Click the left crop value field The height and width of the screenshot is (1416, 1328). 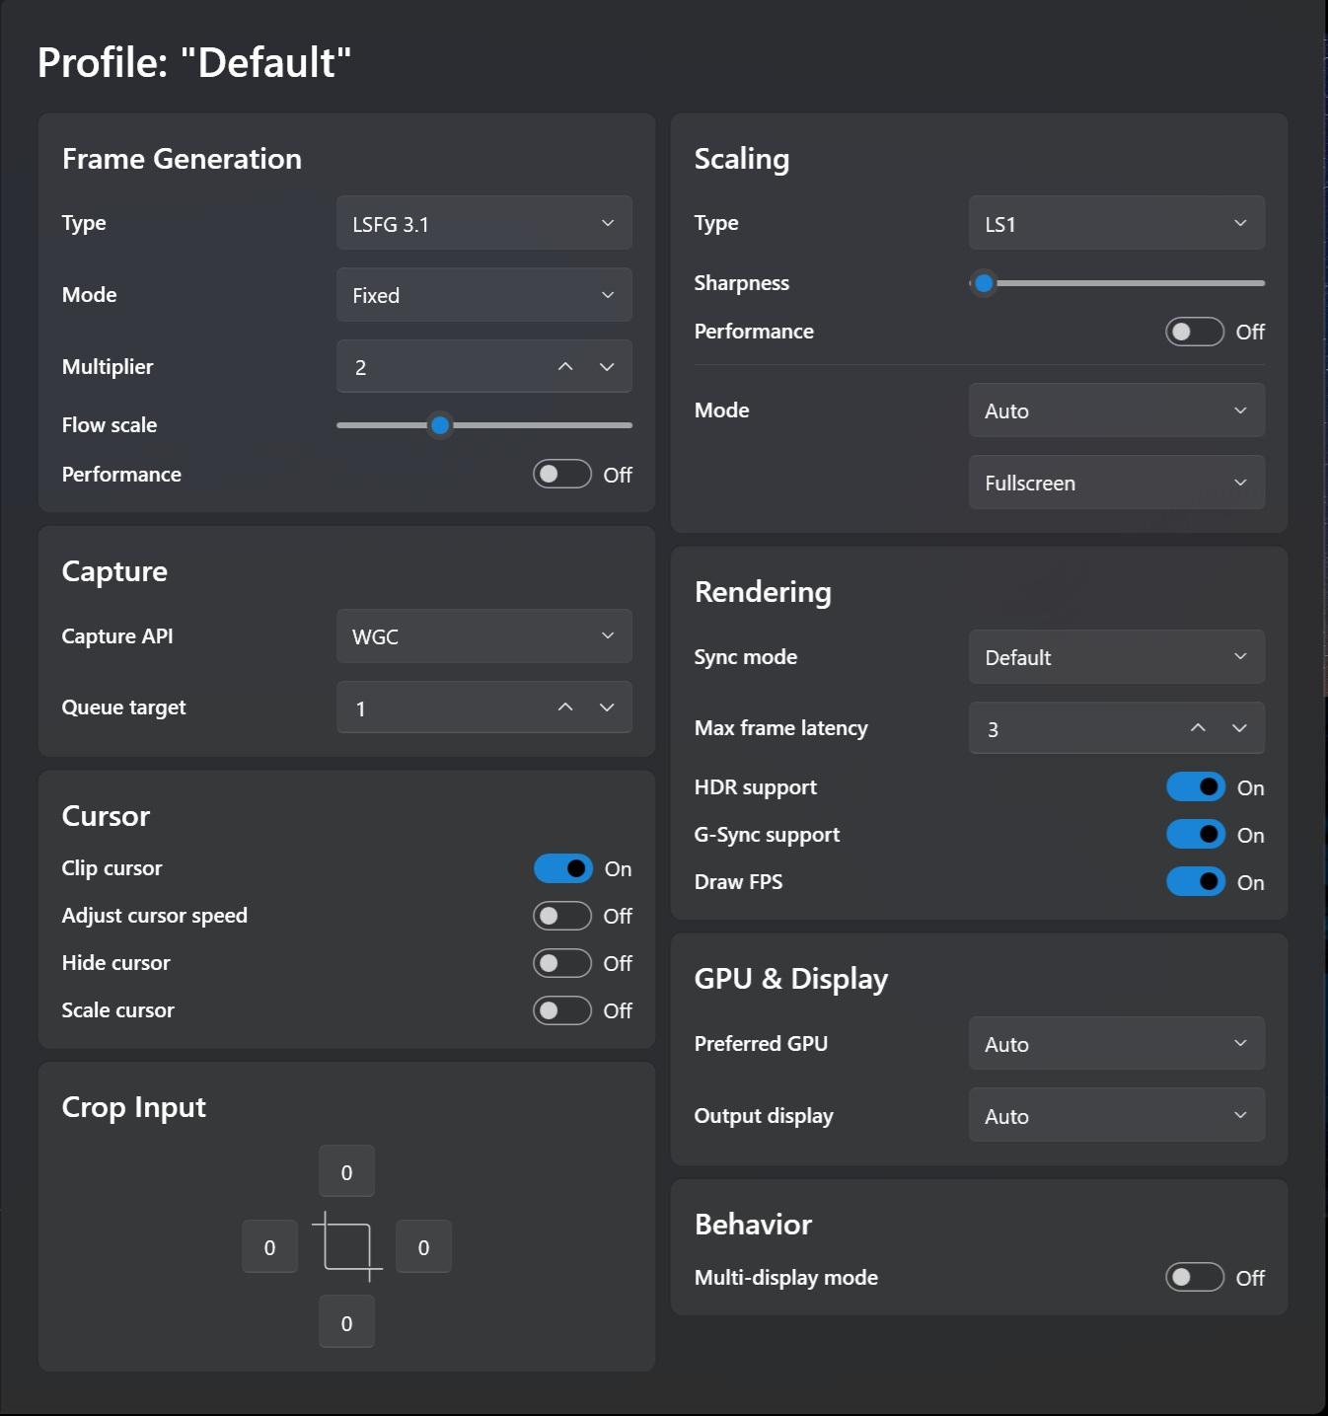tap(269, 1247)
